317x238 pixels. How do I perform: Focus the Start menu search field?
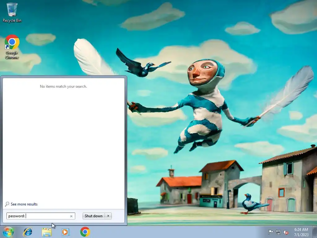tap(41, 216)
